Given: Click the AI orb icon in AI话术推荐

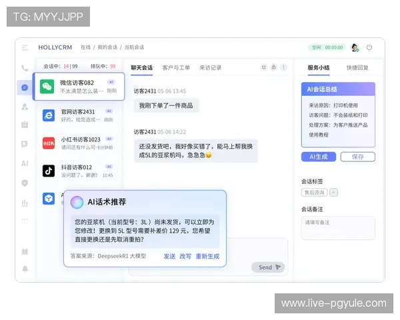Looking at the screenshot, I should (77, 203).
